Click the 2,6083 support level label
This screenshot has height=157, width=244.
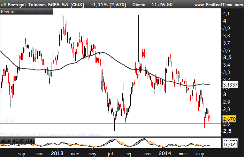8,120
